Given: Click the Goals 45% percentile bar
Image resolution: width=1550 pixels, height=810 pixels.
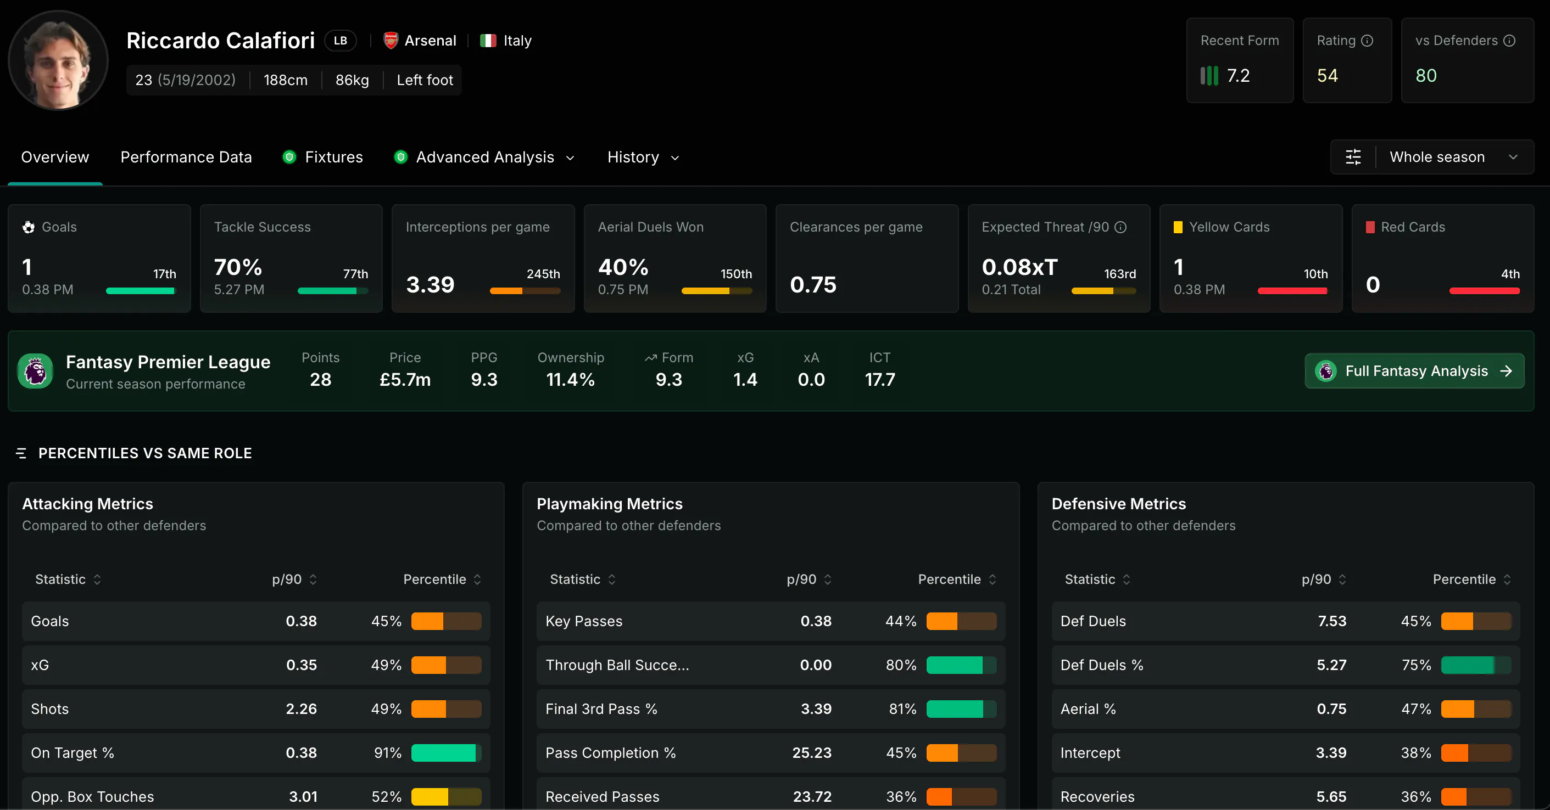Looking at the screenshot, I should (x=447, y=621).
